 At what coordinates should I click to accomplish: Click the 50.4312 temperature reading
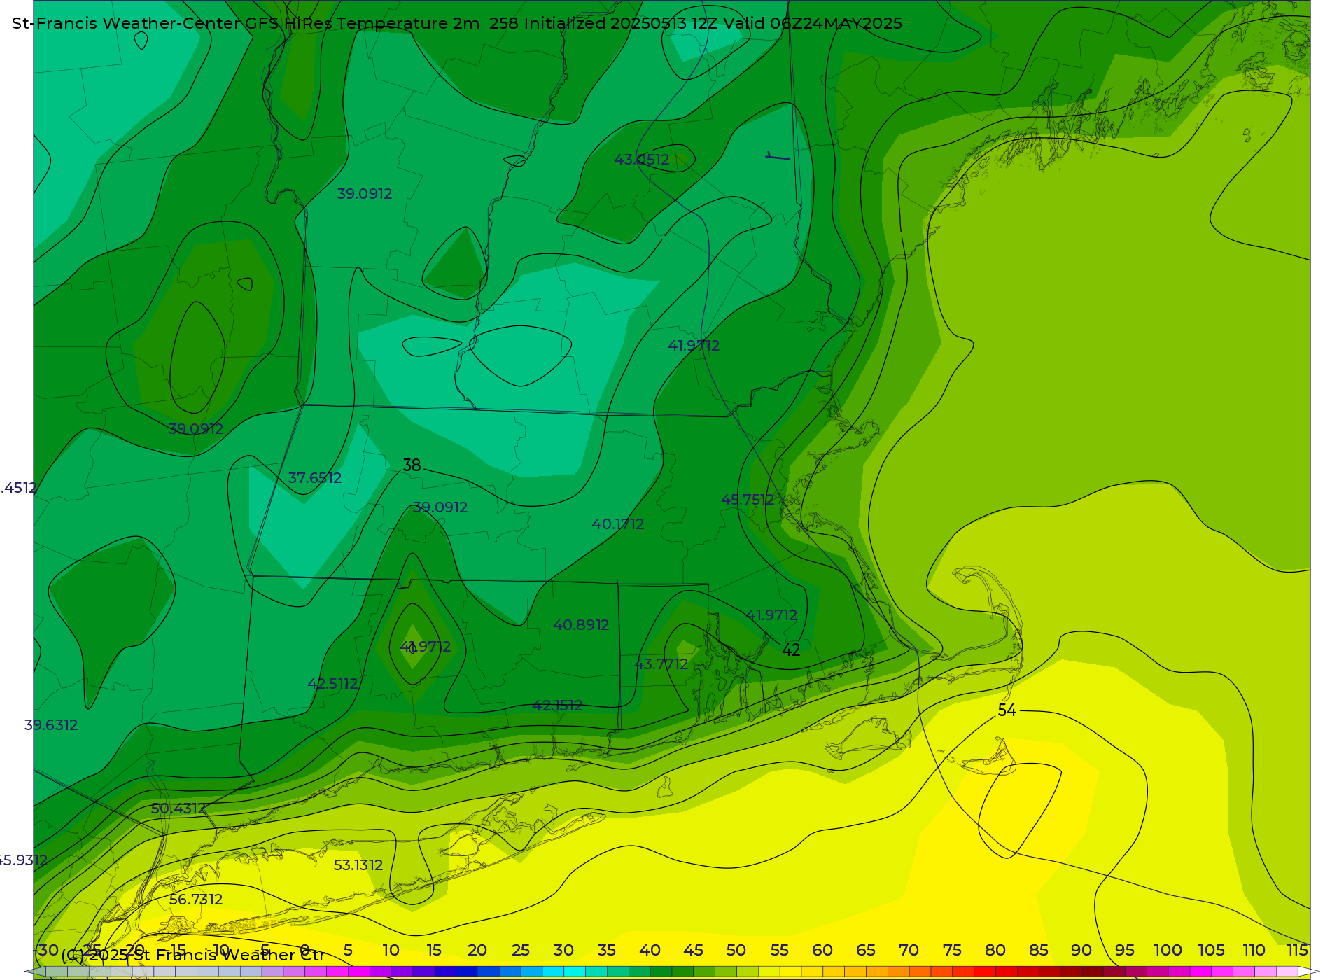[x=178, y=808]
